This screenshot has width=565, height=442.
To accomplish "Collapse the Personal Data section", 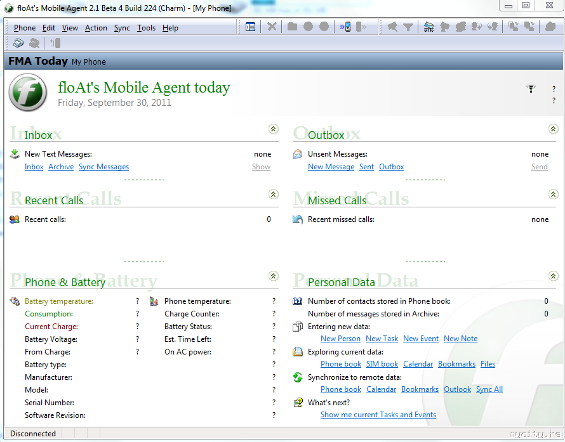I will [553, 276].
